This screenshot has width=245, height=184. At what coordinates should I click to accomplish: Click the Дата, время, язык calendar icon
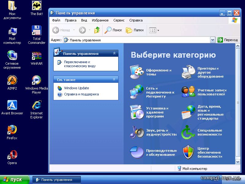[189, 112]
